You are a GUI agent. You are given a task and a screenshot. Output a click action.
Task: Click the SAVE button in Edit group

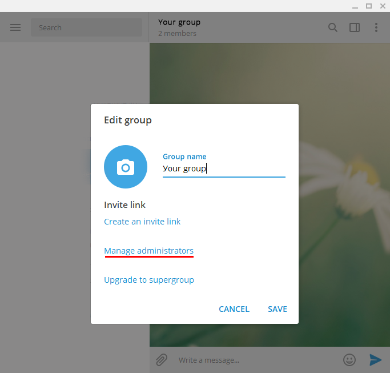click(x=278, y=309)
